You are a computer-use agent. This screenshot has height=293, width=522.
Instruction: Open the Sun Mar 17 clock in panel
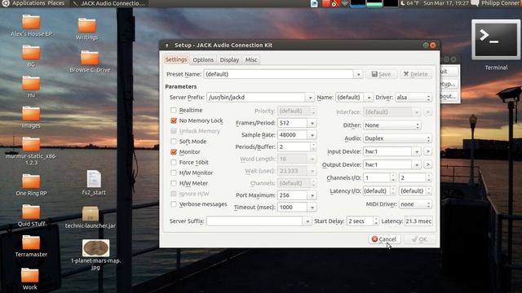point(446,3)
